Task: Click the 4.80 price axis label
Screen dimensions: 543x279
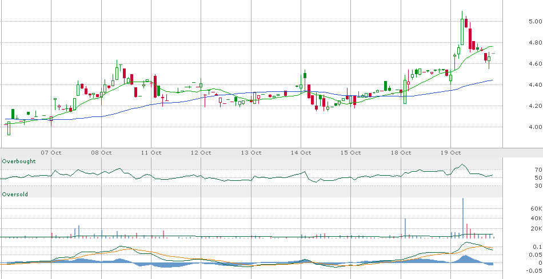Action: (536, 43)
